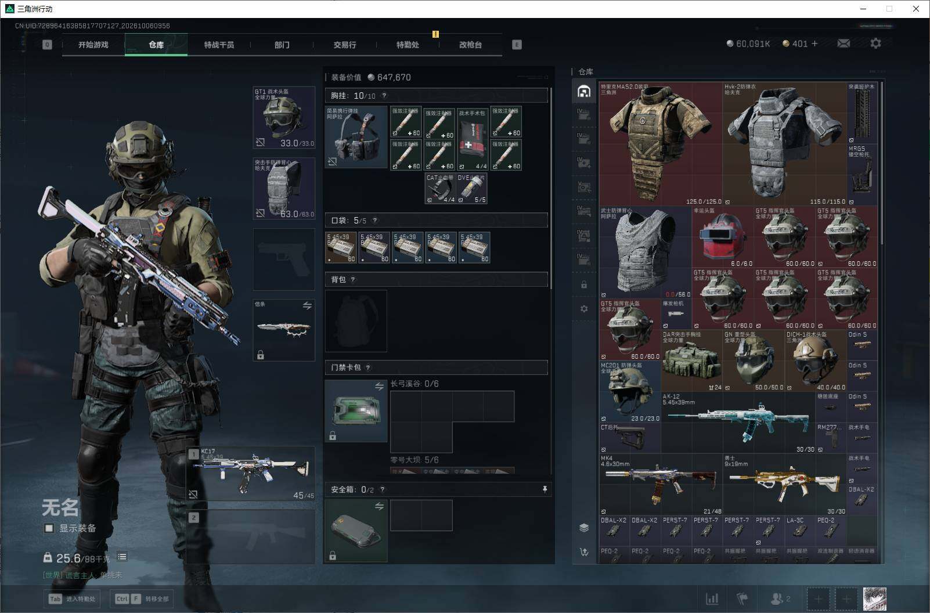Screen dimensions: 930x613
Task: Toggle swap arrows on the safe box slot
Action: [379, 506]
